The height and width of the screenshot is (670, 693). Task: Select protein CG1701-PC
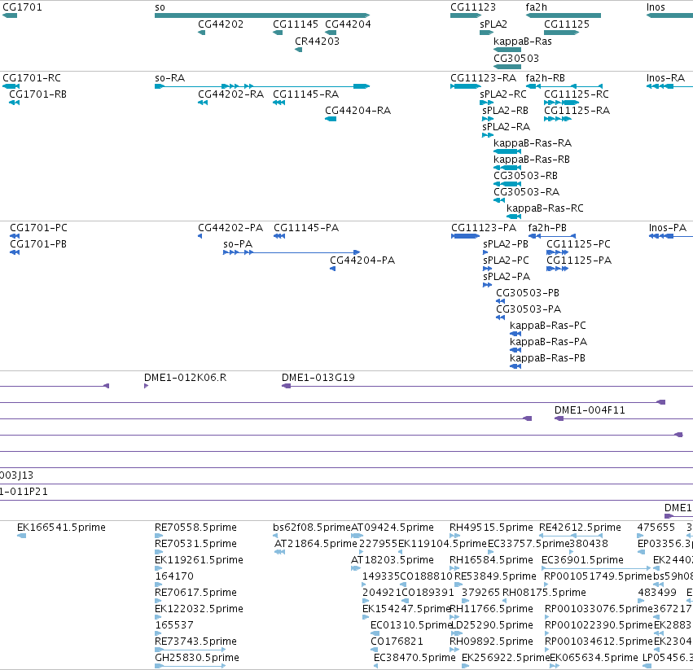point(38,228)
